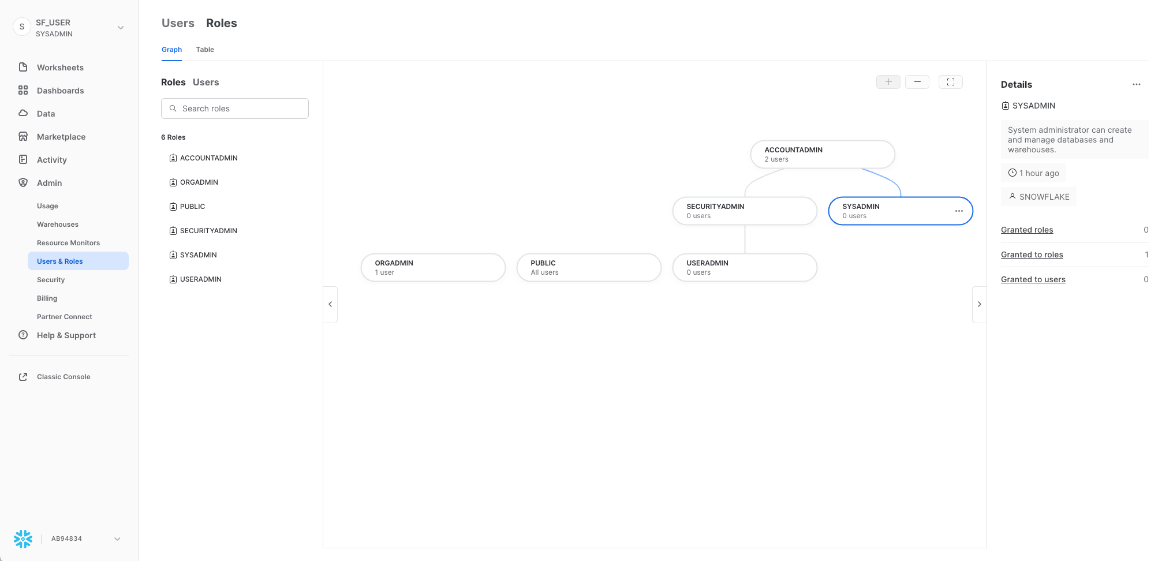Open Dashboards via its grid icon
The height and width of the screenshot is (561, 1162).
[23, 91]
